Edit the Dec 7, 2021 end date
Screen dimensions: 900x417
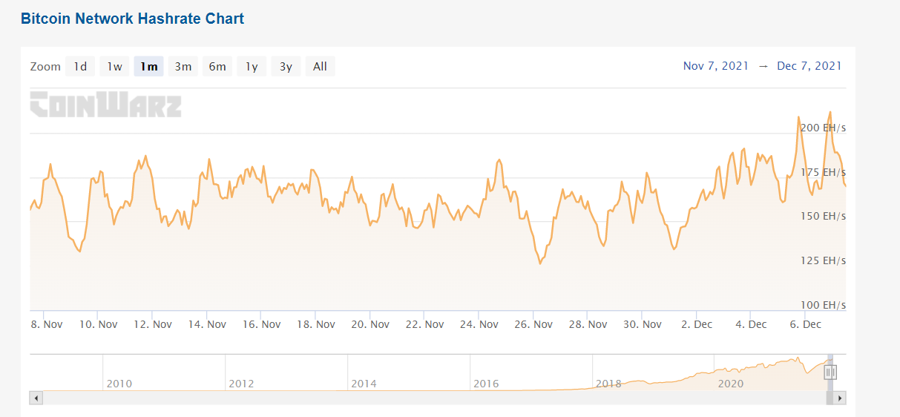coord(809,66)
